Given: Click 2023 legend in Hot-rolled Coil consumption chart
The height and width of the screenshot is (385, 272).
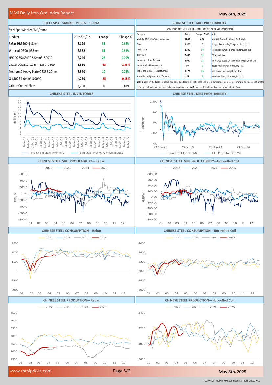Looking at the screenshot, I should pos(192,238).
